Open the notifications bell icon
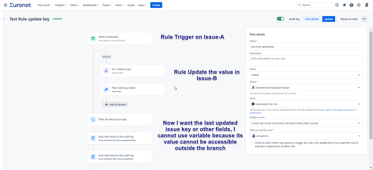Screen dimensions: 373x170 pyautogui.click(x=344, y=5)
